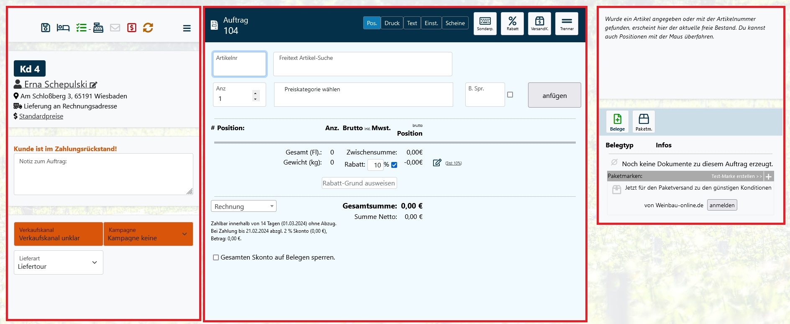Click the Belege document icon
Image resolution: width=790 pixels, height=324 pixels.
point(617,122)
